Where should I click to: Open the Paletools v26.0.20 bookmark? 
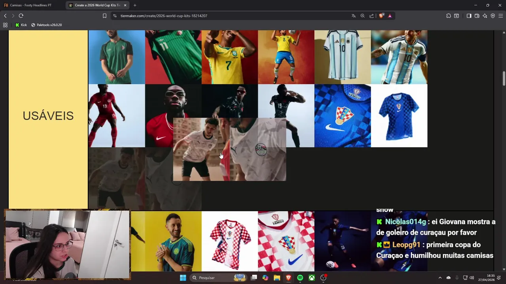[46, 25]
